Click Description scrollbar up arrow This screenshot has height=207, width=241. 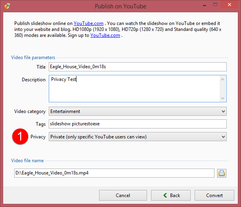[222, 79]
